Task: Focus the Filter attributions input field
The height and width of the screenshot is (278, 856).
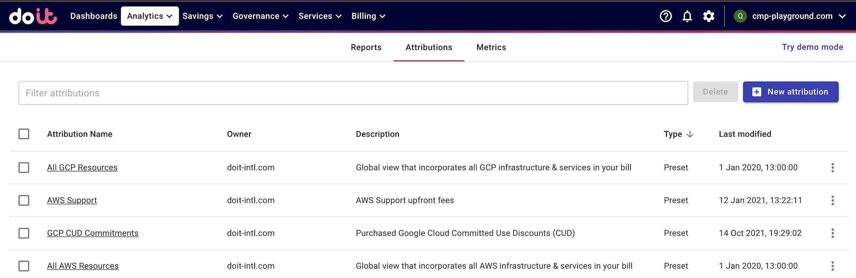Action: click(x=353, y=93)
